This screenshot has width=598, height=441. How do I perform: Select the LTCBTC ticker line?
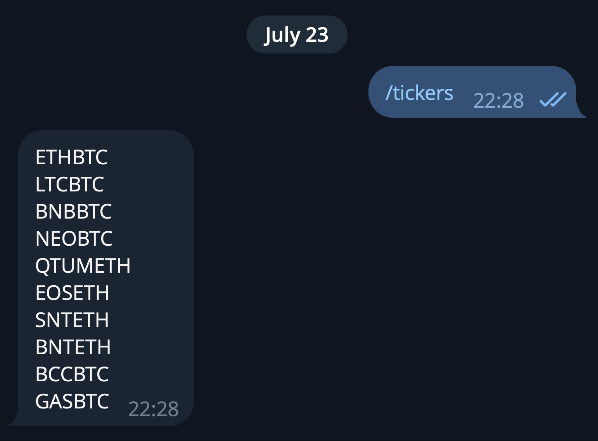click(x=70, y=184)
